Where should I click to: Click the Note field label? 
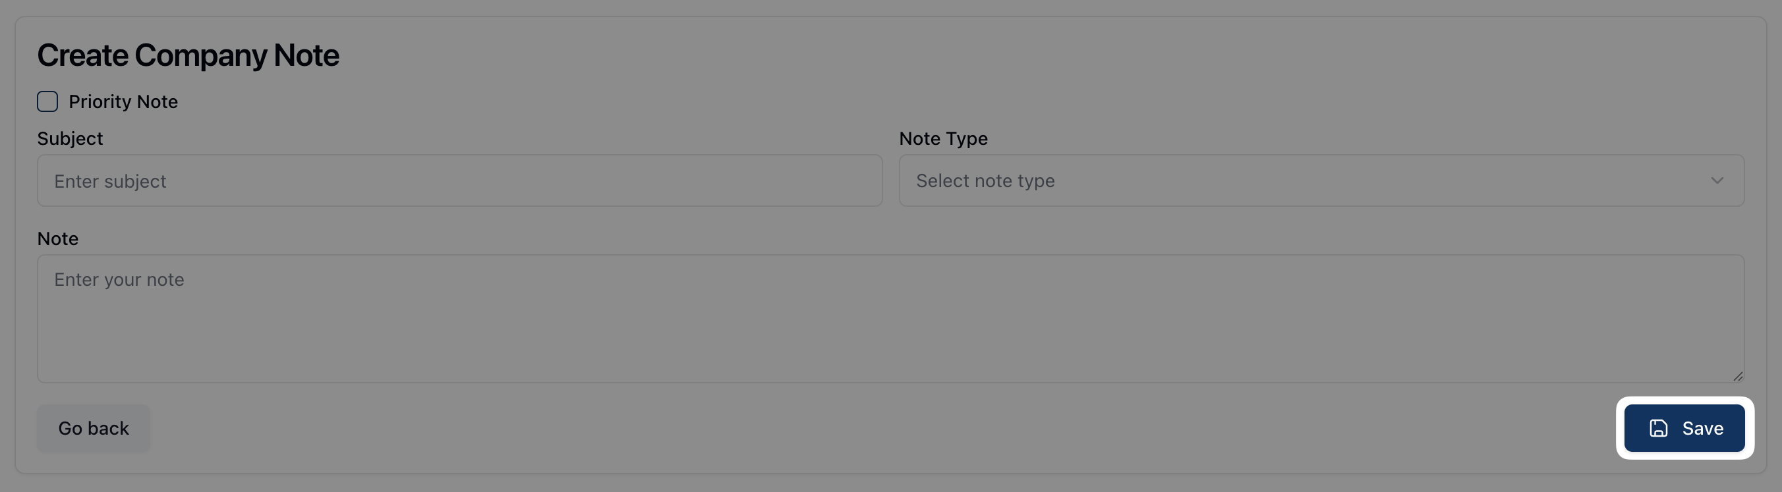coord(57,238)
